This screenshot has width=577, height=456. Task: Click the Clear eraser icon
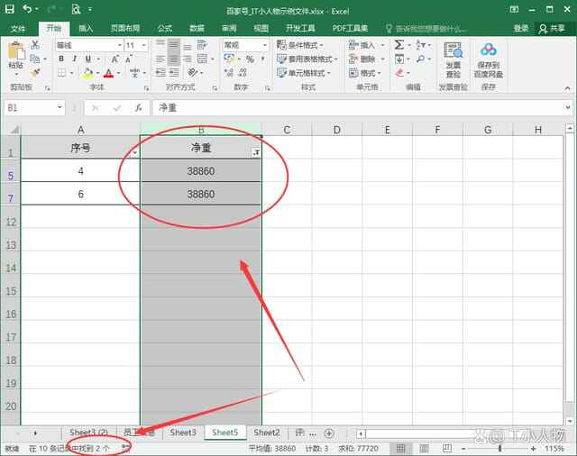tap(399, 73)
